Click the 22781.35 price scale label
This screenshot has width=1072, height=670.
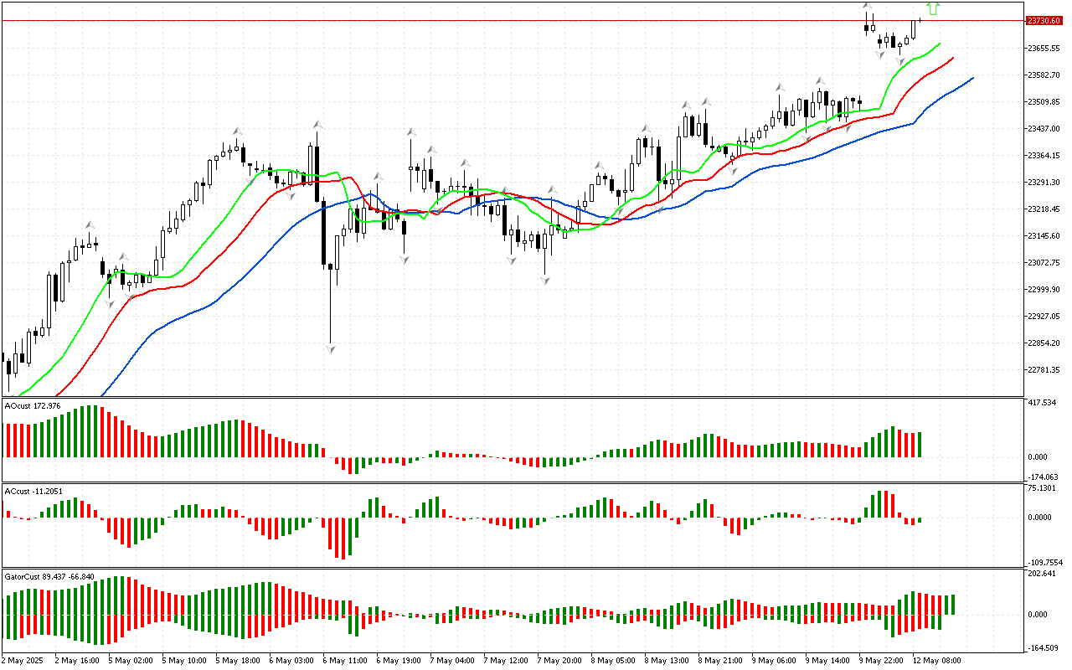pos(1044,370)
